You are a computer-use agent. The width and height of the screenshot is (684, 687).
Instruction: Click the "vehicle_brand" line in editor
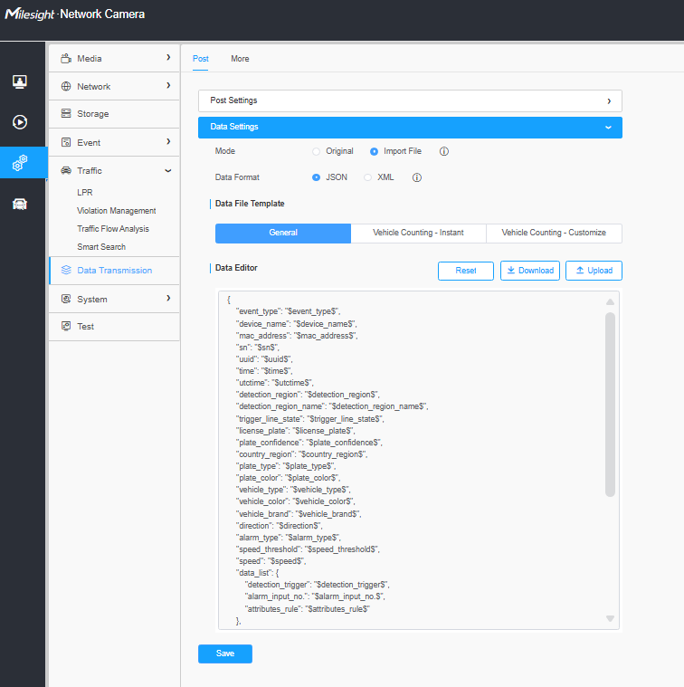299,514
